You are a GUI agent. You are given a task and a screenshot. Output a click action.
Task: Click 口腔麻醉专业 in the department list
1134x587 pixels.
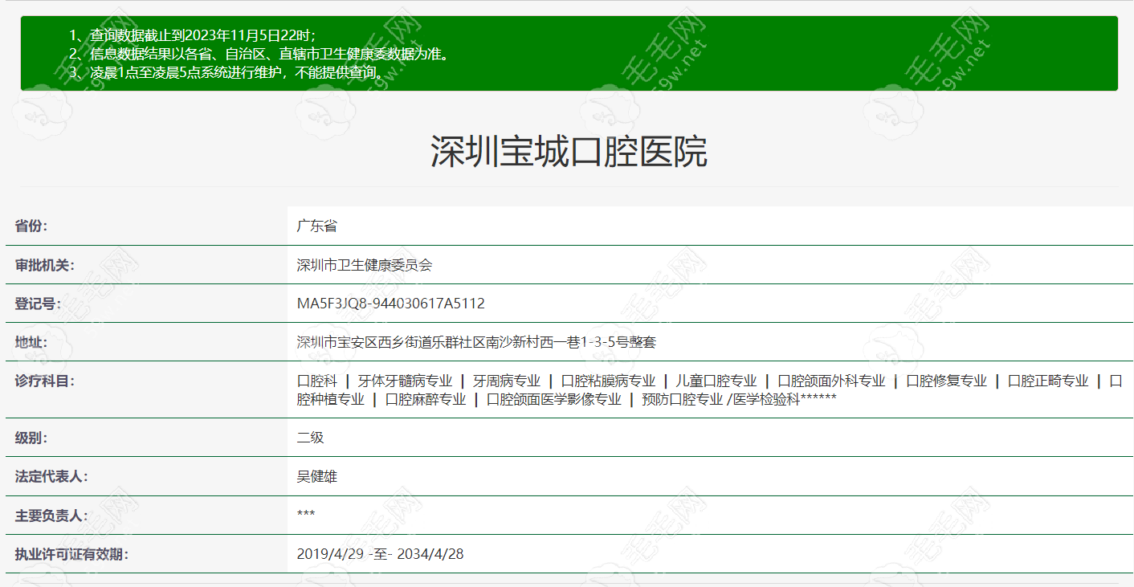(426, 399)
